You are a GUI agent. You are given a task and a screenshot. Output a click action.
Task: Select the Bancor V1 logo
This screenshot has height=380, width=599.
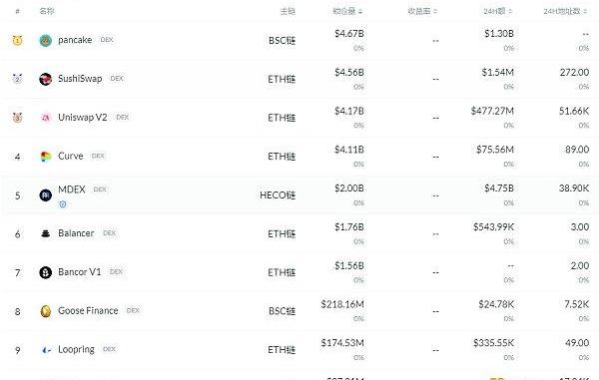point(46,272)
